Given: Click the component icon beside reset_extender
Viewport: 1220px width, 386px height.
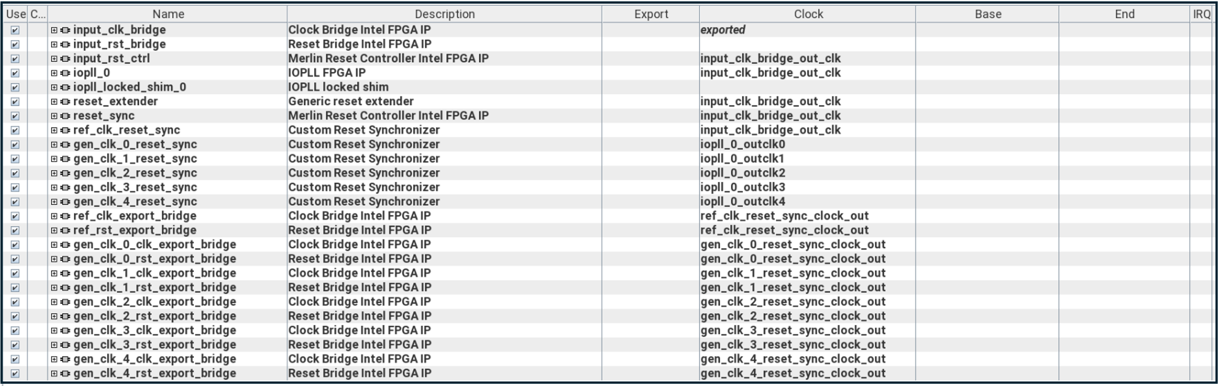Looking at the screenshot, I should click(65, 102).
